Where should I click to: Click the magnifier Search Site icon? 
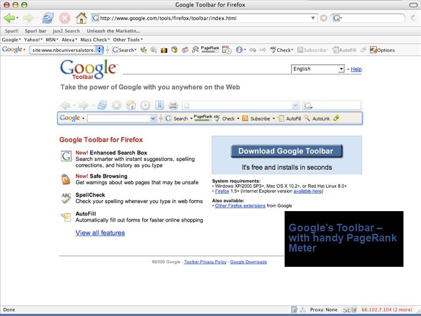[153, 50]
